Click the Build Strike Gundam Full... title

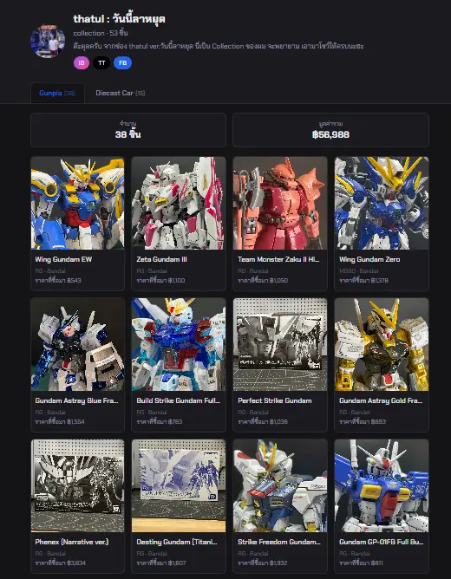(x=178, y=400)
